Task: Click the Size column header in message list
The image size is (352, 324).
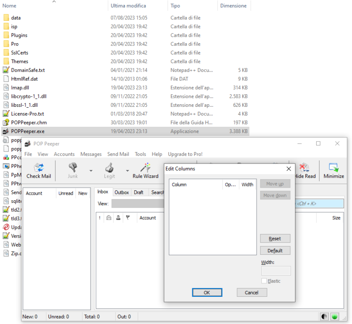Action: pyautogui.click(x=330, y=218)
